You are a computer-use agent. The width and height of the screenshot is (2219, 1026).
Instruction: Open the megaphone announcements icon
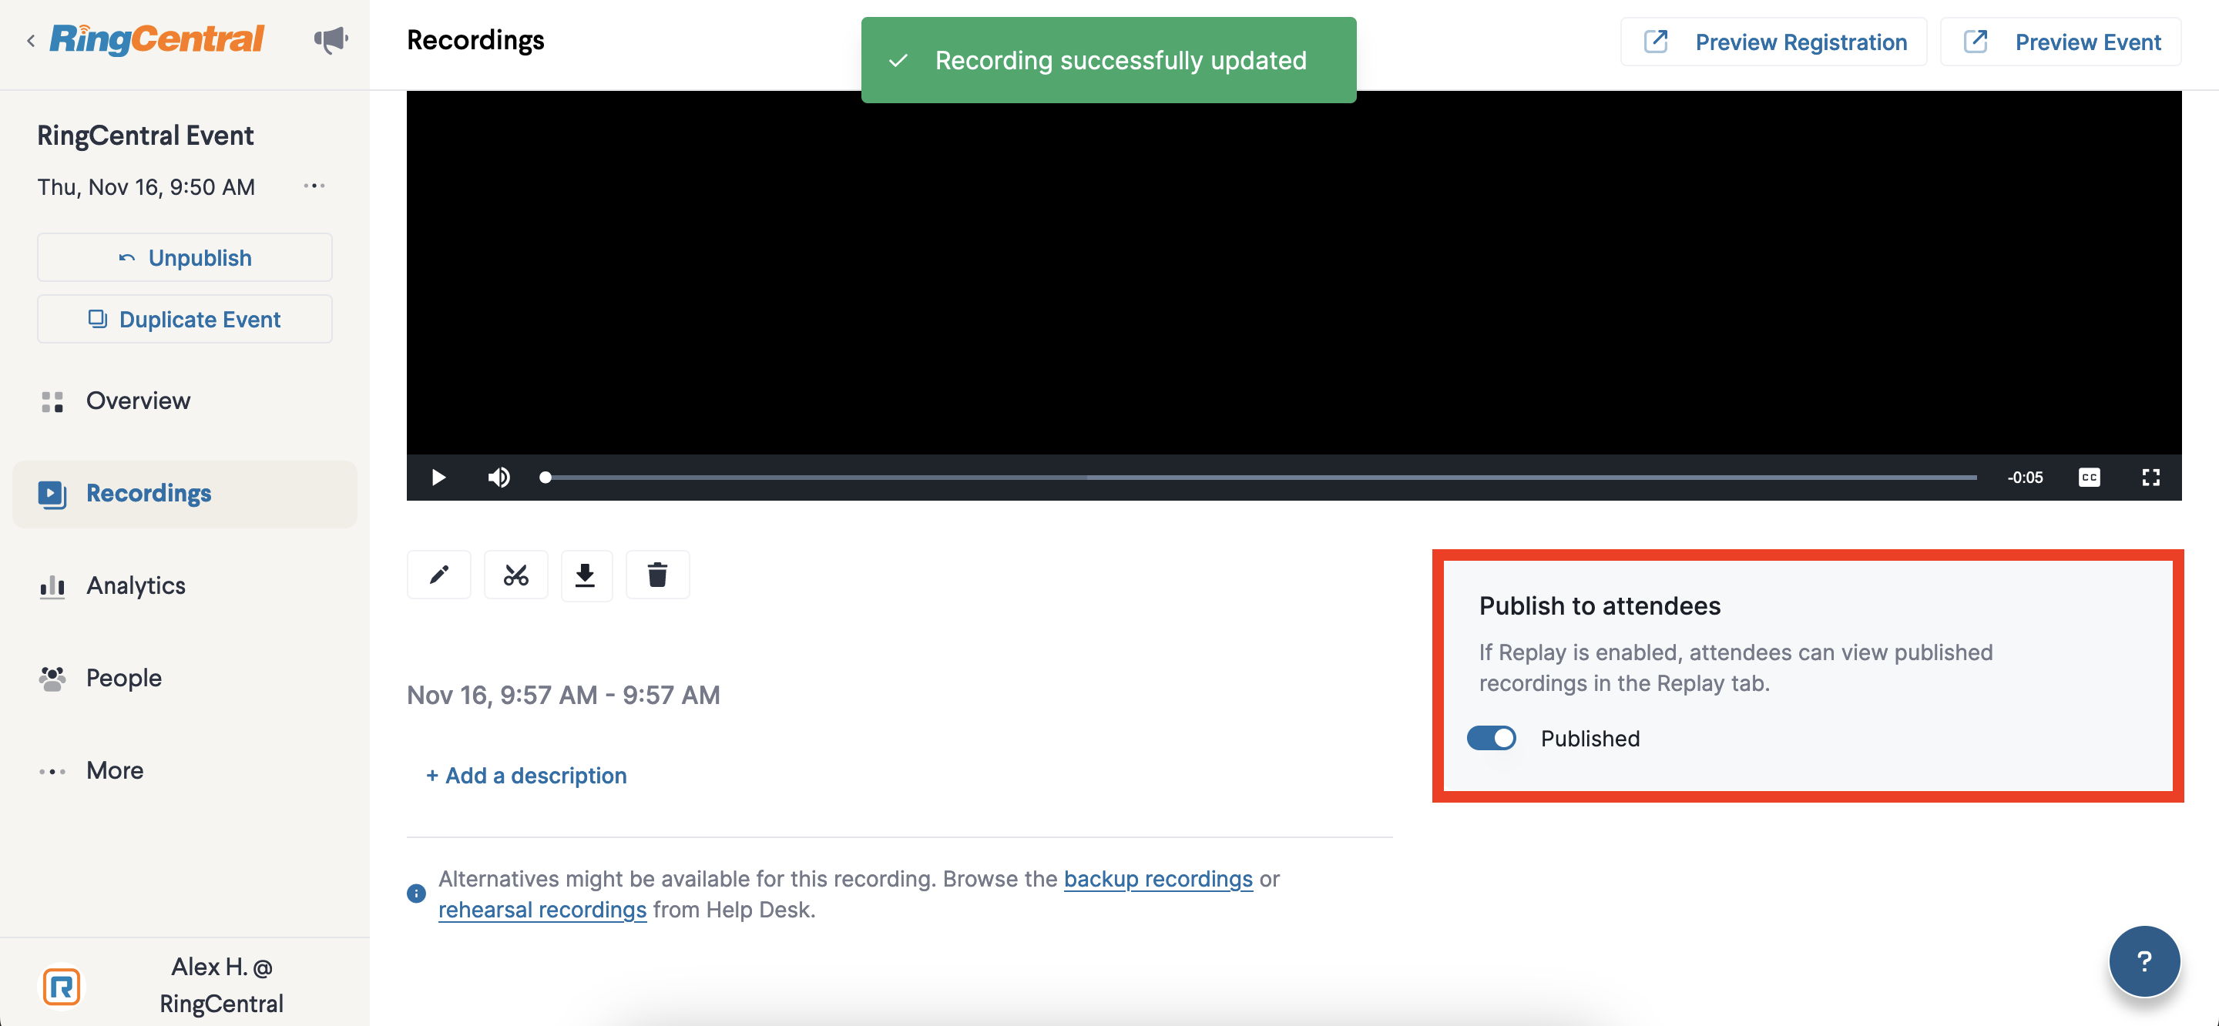[331, 39]
